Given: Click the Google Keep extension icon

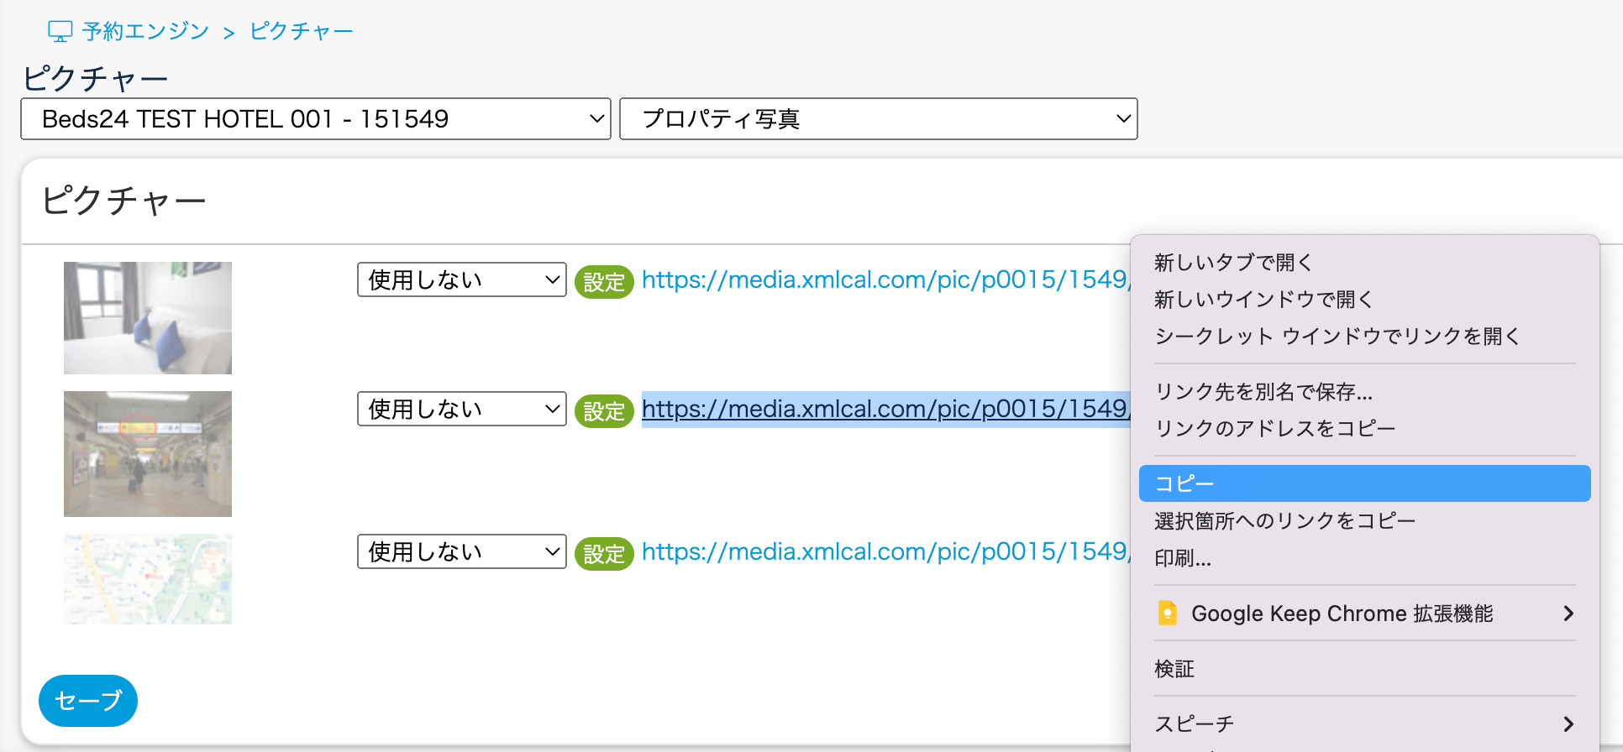Looking at the screenshot, I should click(1167, 614).
